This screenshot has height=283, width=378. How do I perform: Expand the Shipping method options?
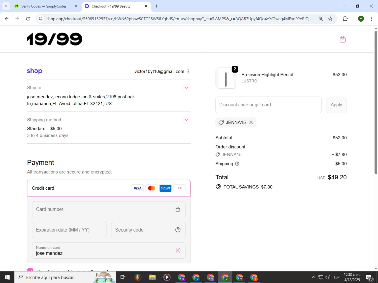[x=186, y=120]
